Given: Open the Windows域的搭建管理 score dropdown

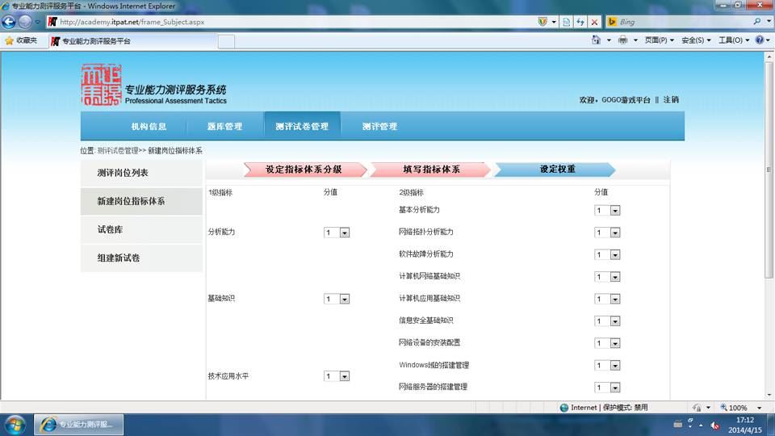Looking at the screenshot, I should point(607,365).
